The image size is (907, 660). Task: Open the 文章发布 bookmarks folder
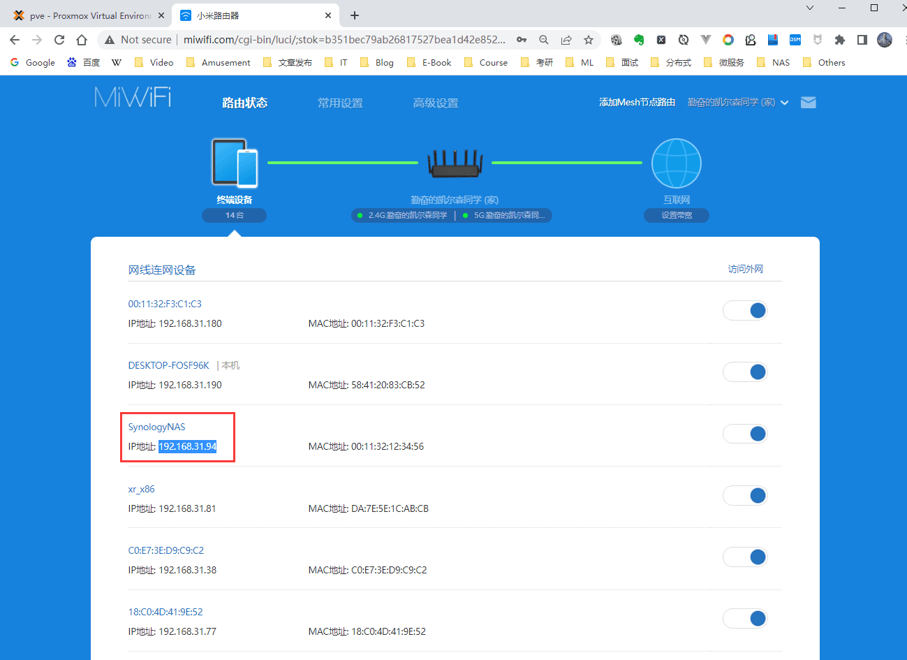pos(287,62)
